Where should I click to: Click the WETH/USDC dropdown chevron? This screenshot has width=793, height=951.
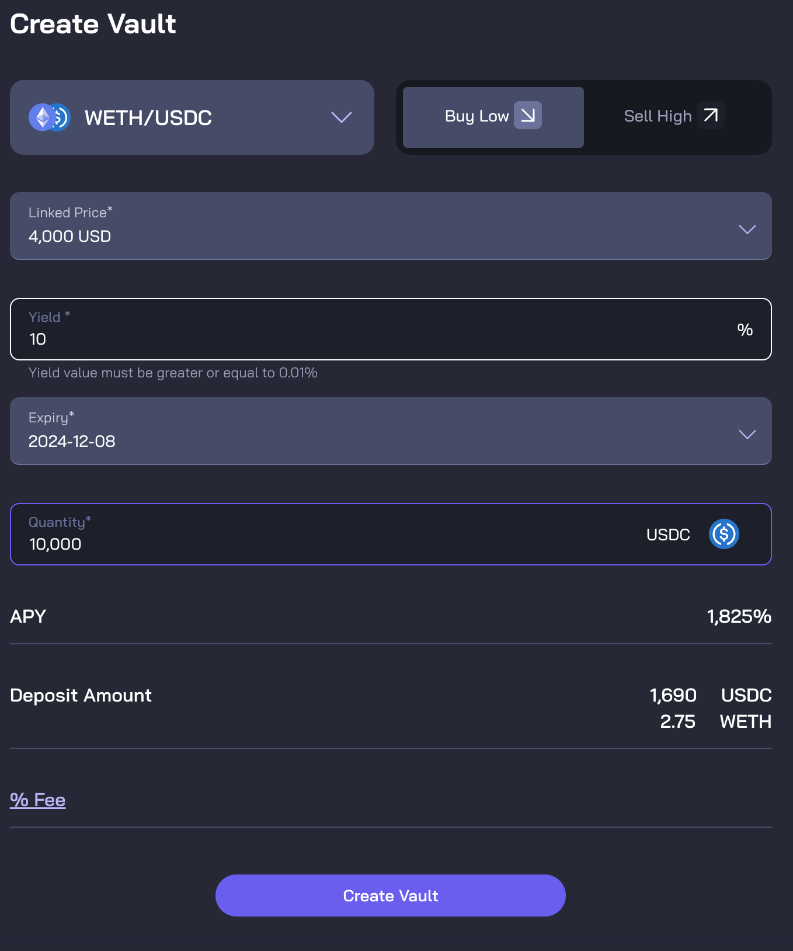coord(342,117)
